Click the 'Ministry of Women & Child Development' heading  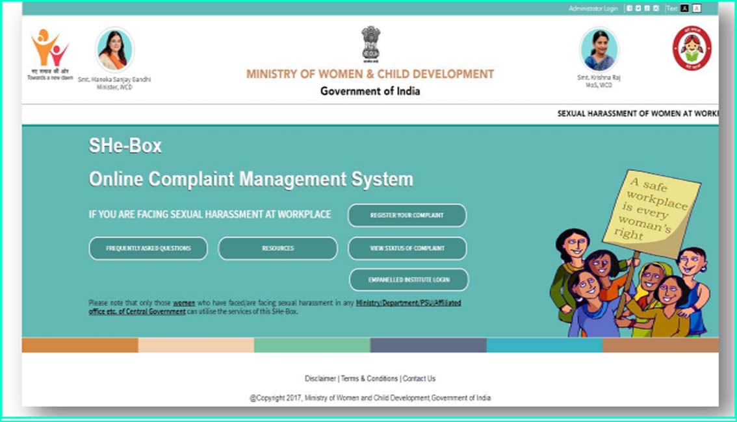point(370,74)
